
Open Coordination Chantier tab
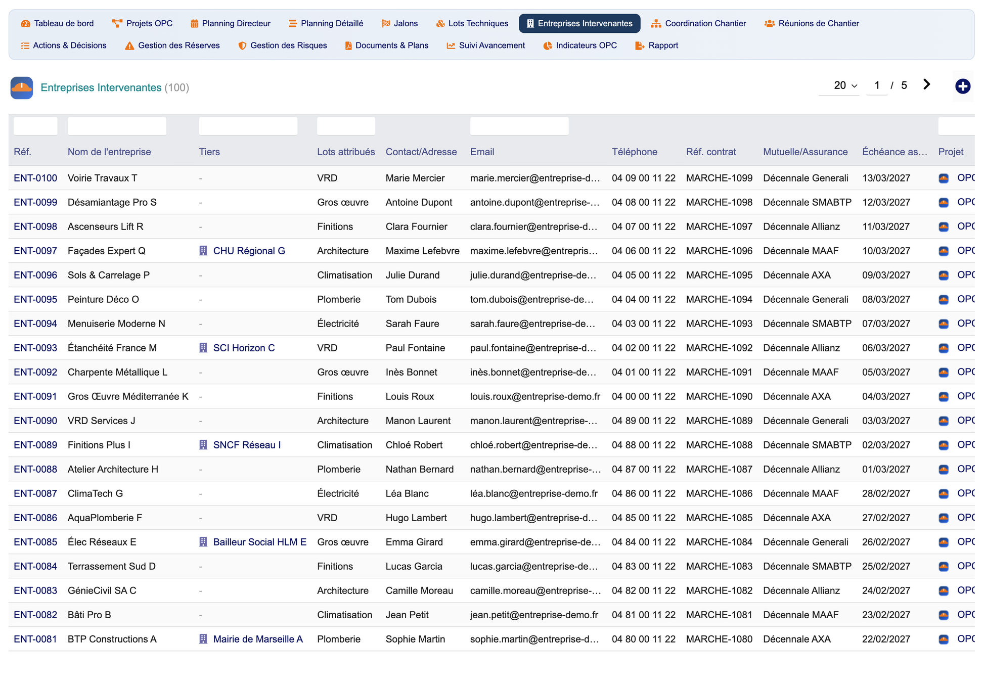[x=699, y=23]
